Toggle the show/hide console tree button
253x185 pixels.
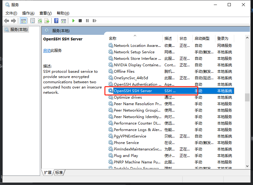(23, 21)
